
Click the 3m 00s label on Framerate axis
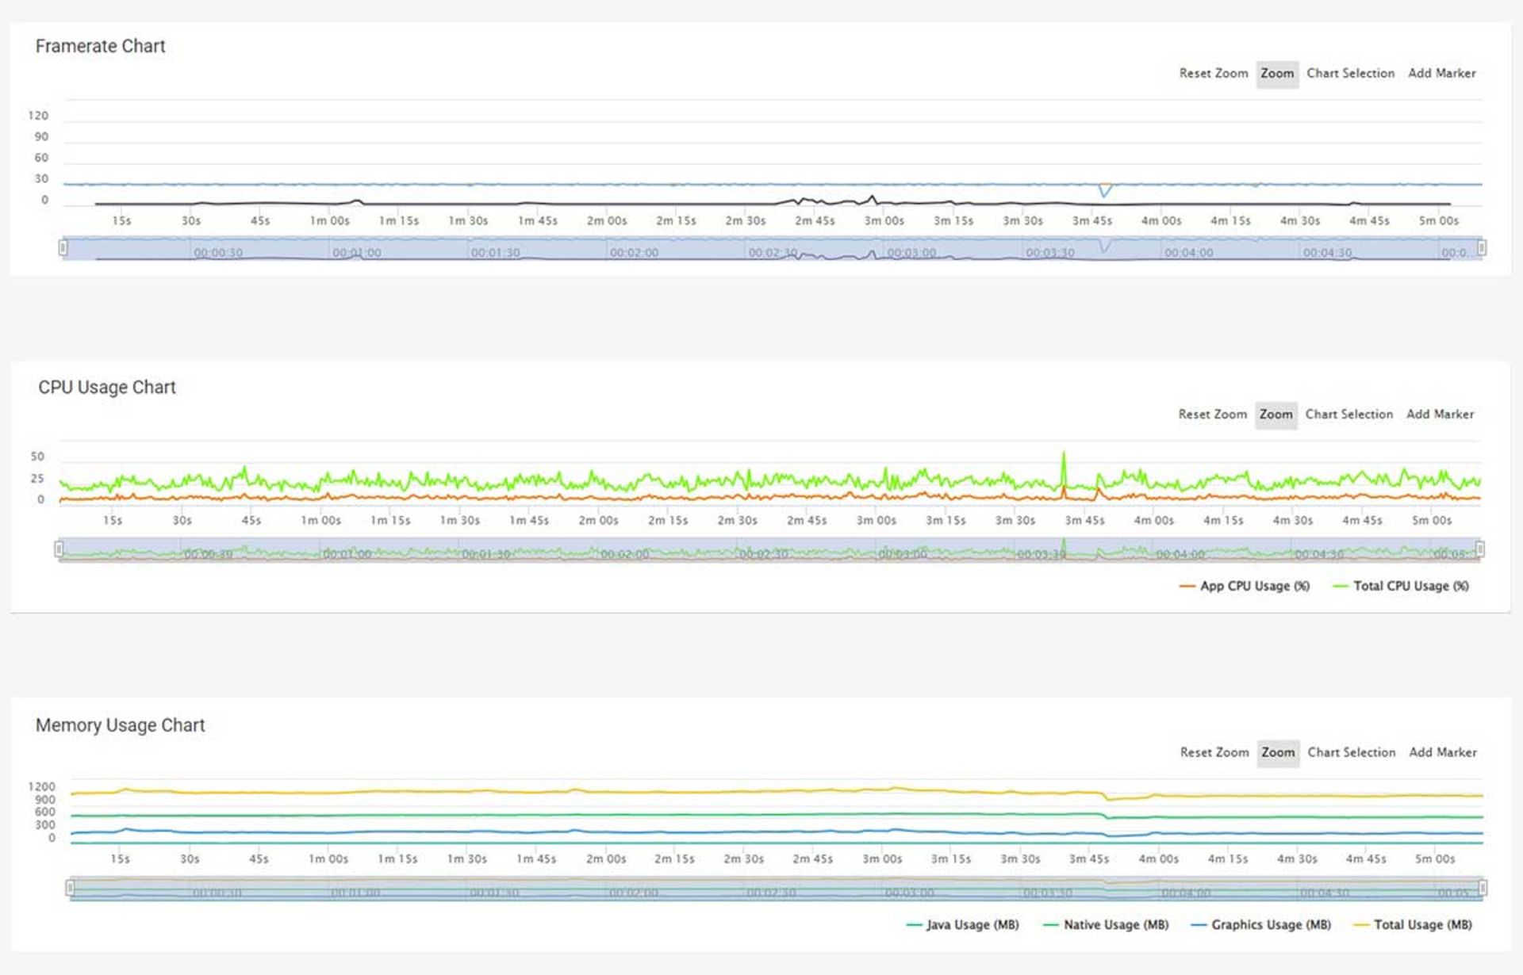pos(884,220)
